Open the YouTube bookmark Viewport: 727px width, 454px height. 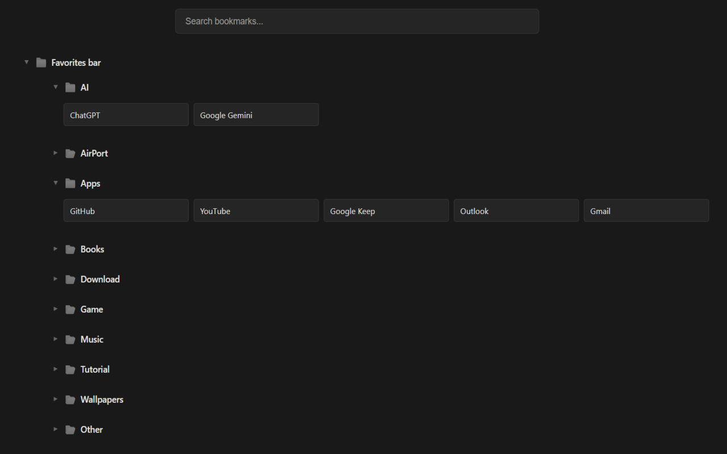click(256, 211)
